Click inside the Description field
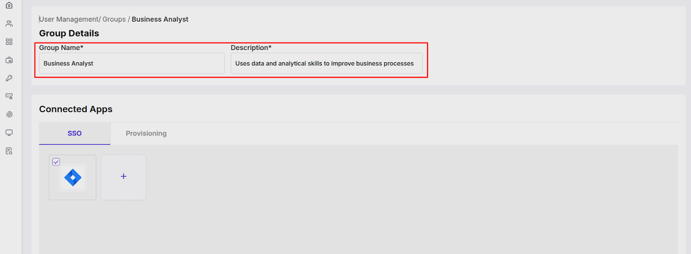Screen dimensions: 691x254 coord(326,63)
